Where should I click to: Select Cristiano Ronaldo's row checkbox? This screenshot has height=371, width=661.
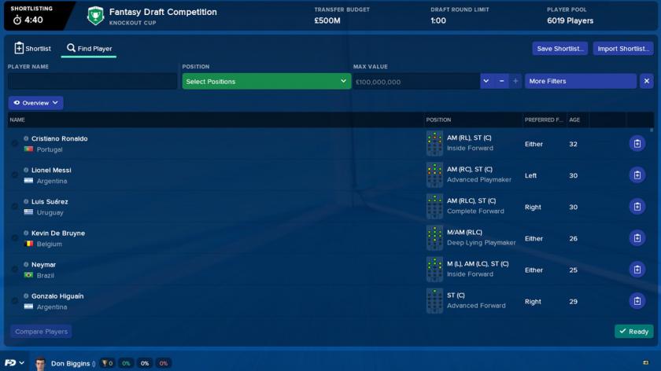15,144
